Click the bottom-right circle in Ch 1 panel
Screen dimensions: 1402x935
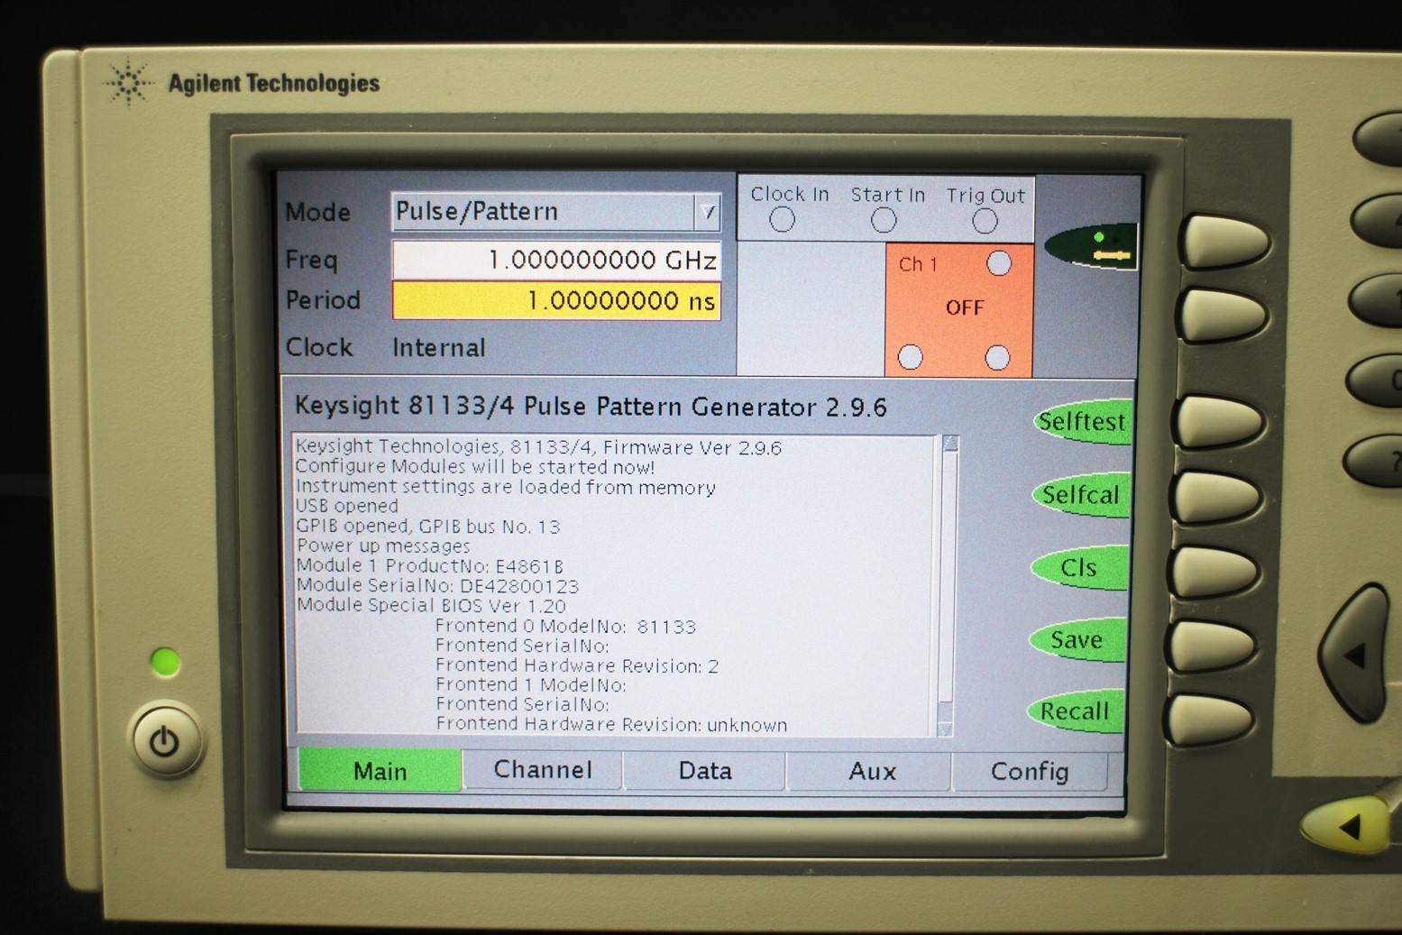coord(997,358)
